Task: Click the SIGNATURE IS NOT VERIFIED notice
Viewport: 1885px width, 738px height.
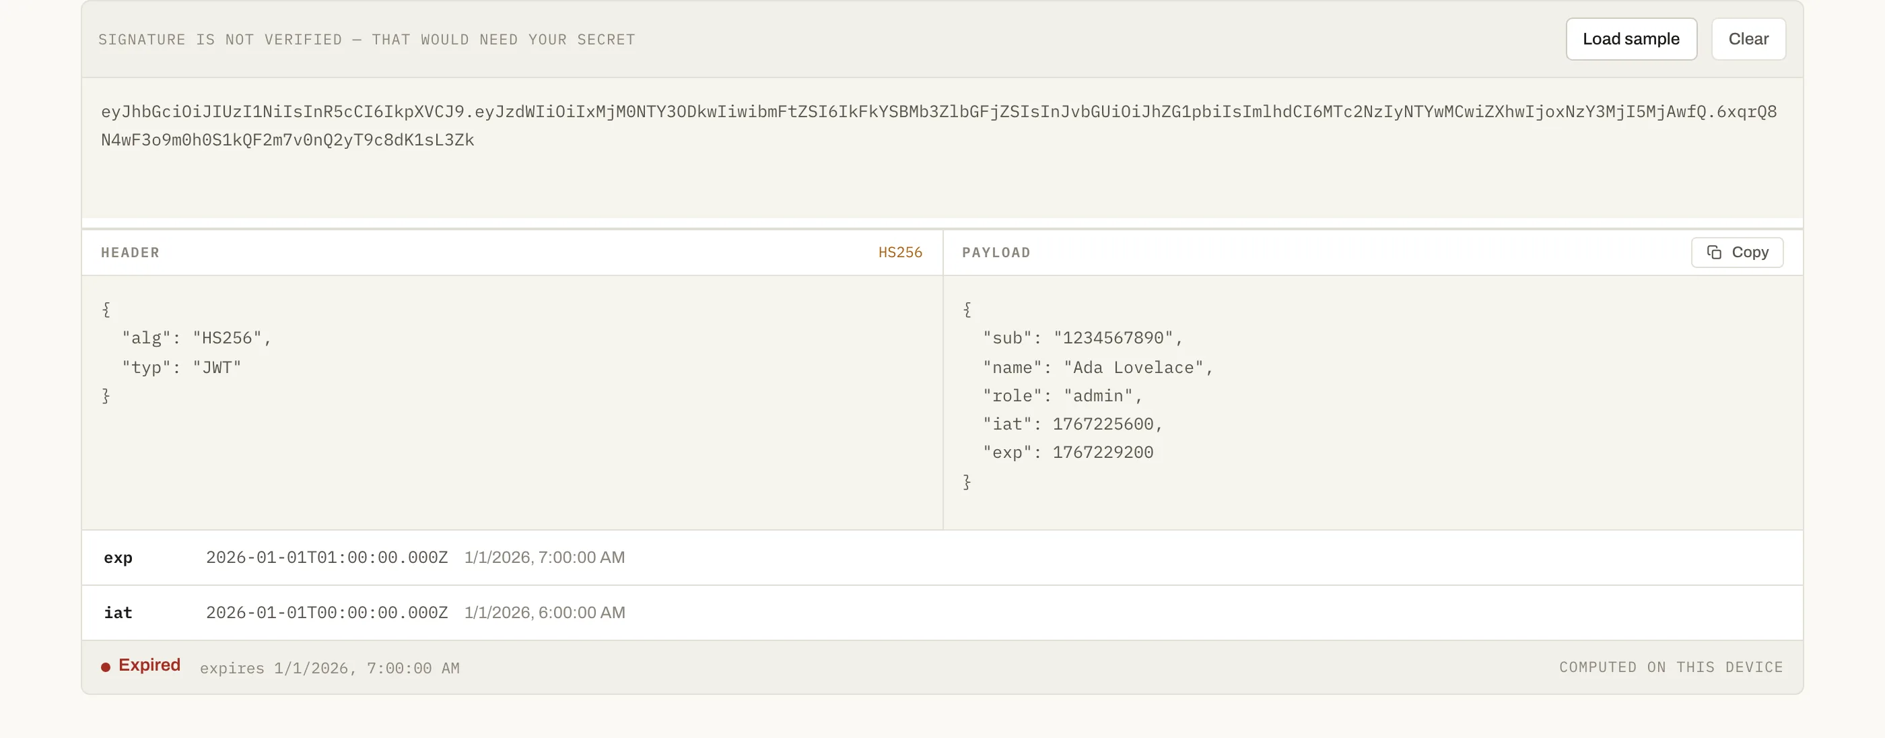Action: 367,40
